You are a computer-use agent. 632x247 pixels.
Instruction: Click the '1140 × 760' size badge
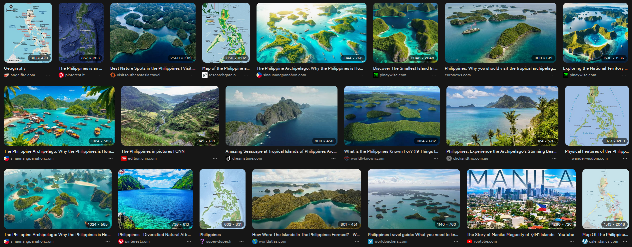click(446, 224)
